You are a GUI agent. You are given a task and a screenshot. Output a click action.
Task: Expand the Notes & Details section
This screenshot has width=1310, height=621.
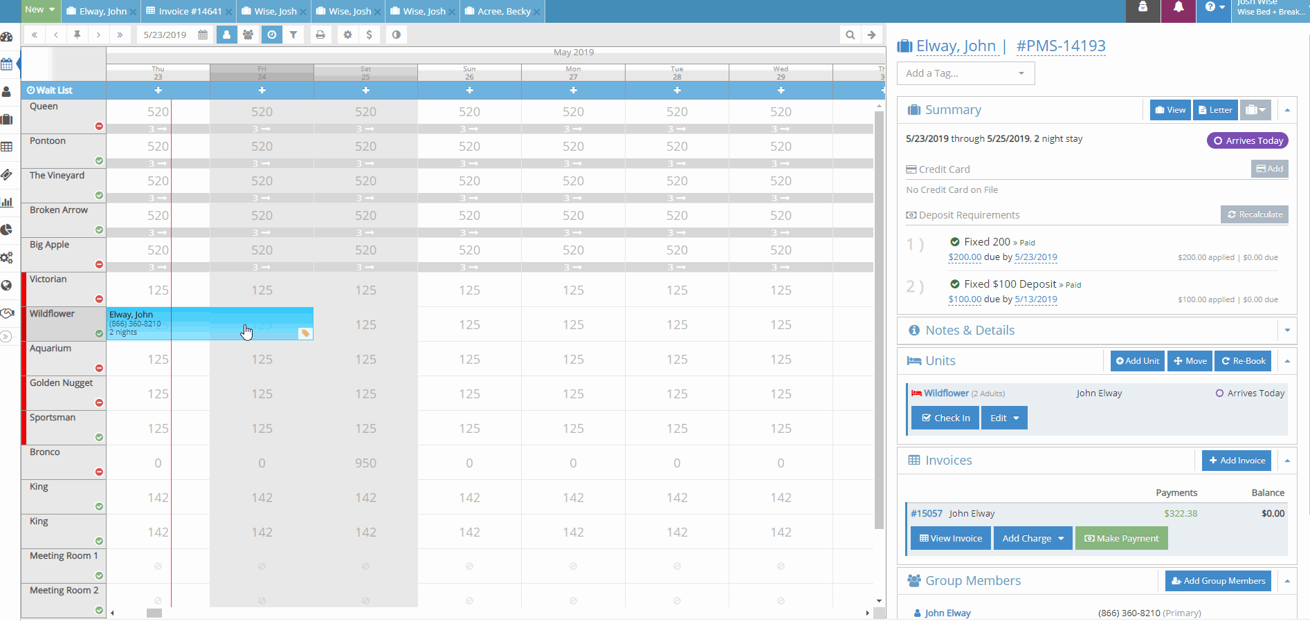click(x=1286, y=331)
